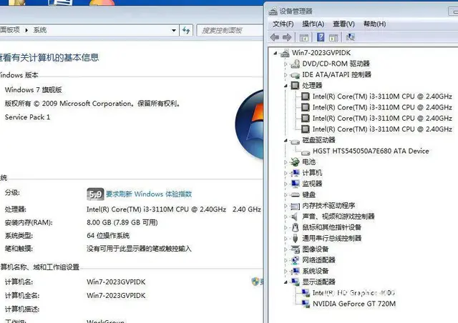Click the 网络适配器 icon
This screenshot has height=323, width=458.
[x=295, y=260]
